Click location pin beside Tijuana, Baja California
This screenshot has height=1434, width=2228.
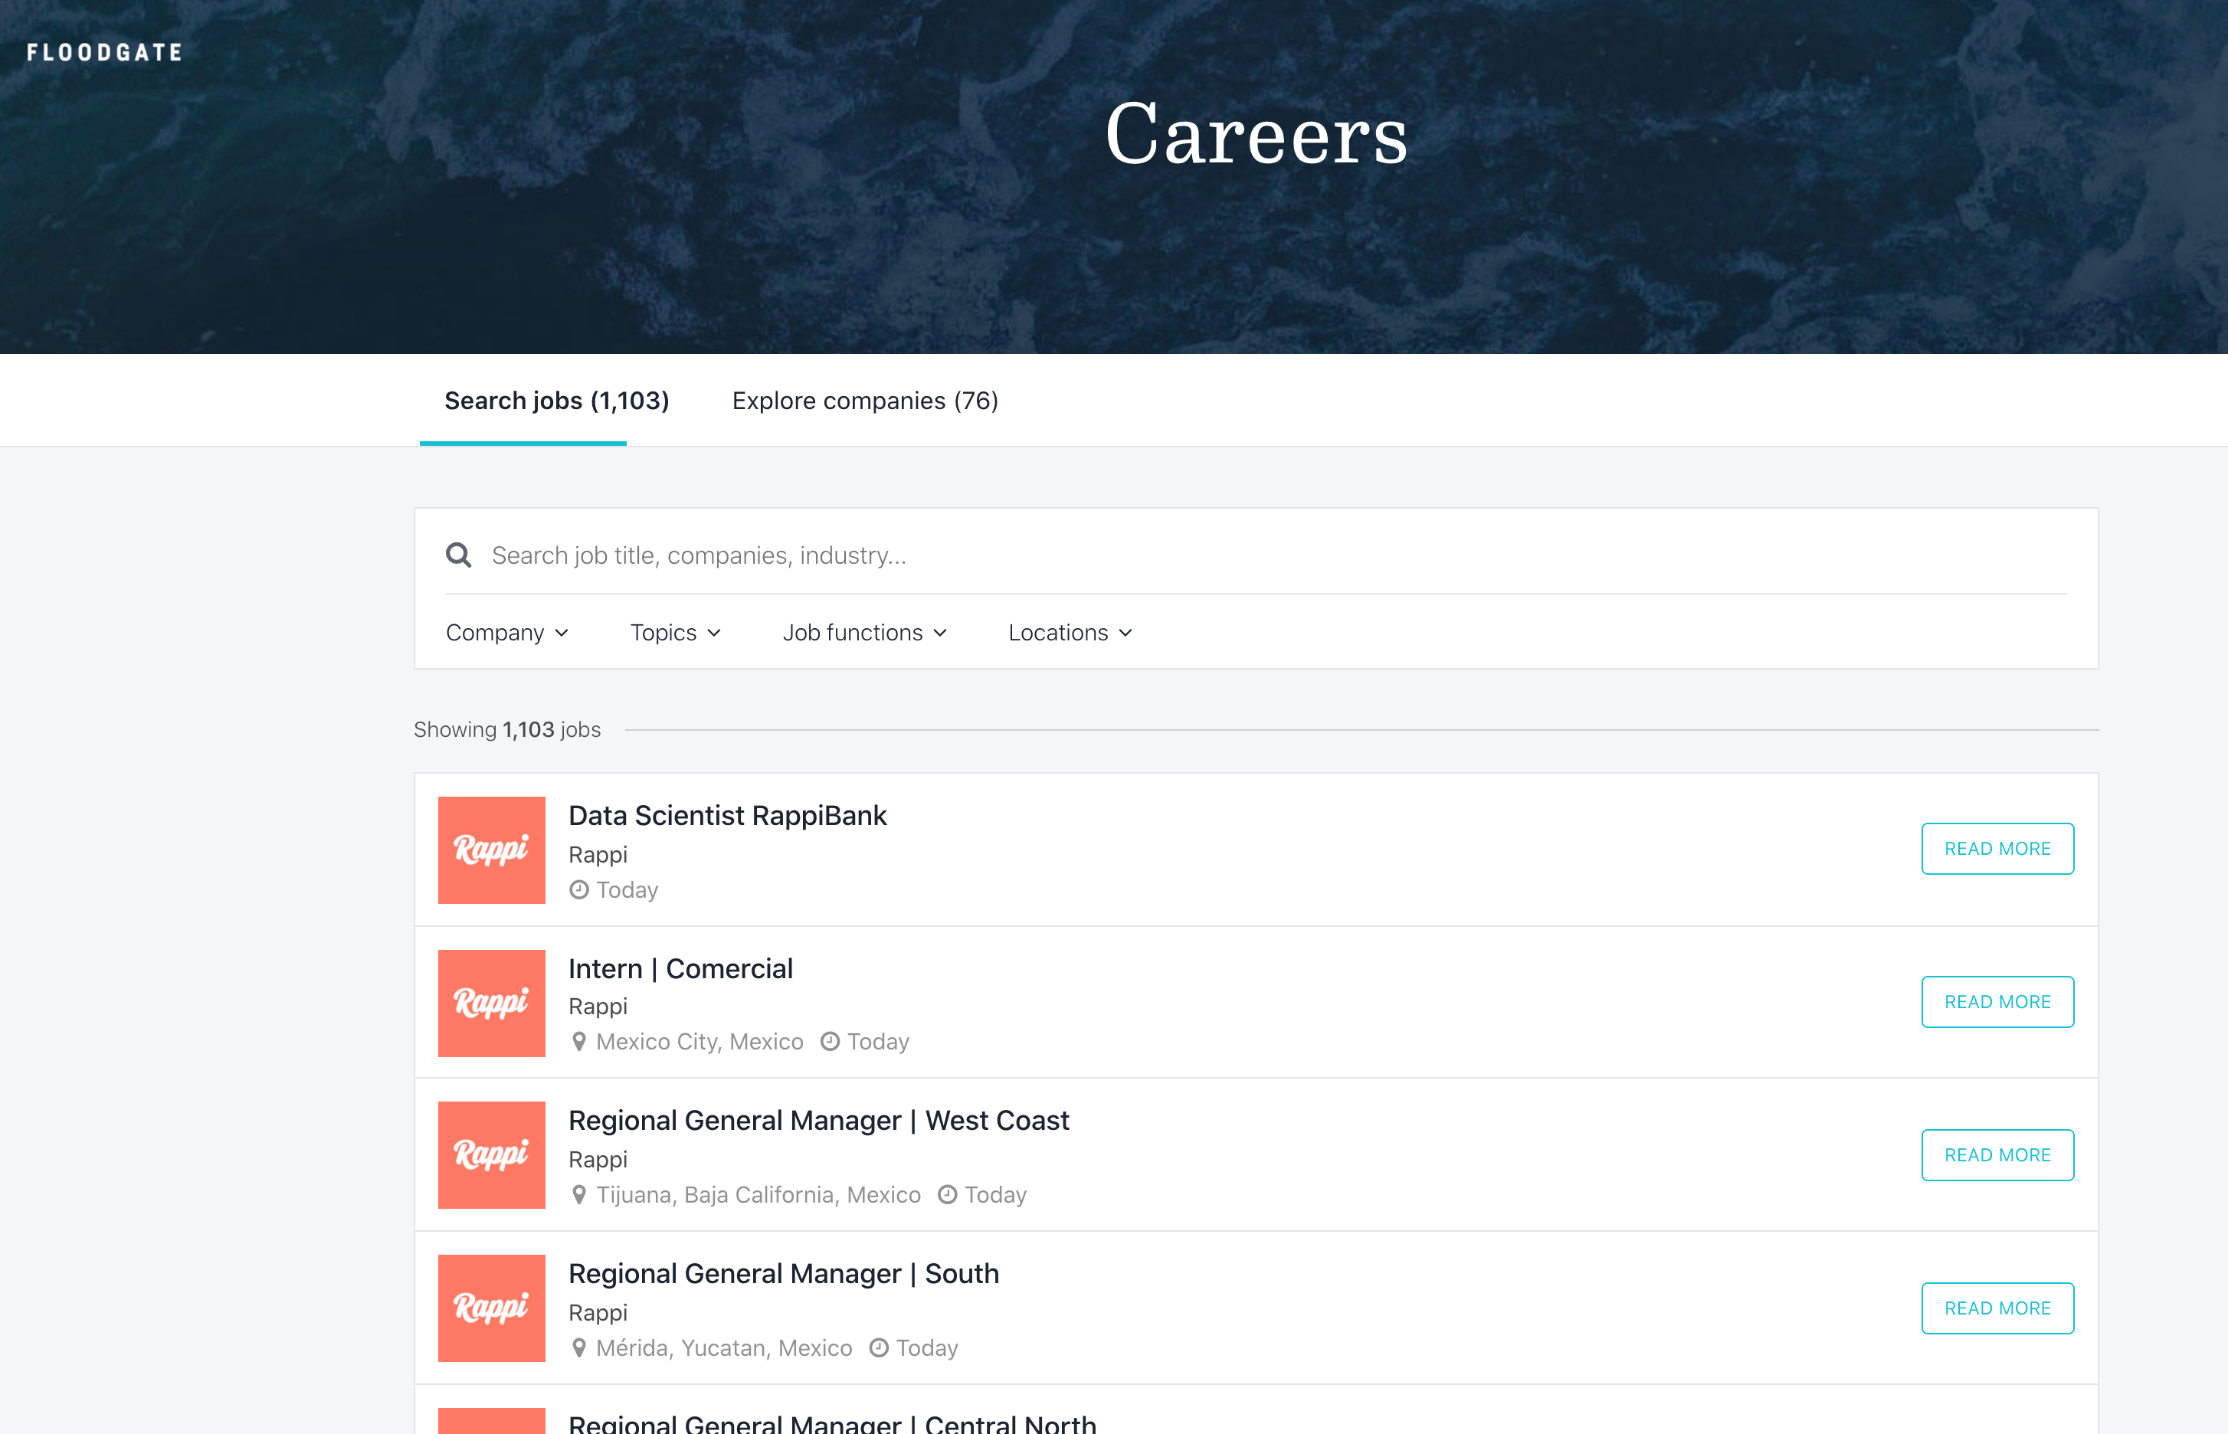coord(579,1195)
